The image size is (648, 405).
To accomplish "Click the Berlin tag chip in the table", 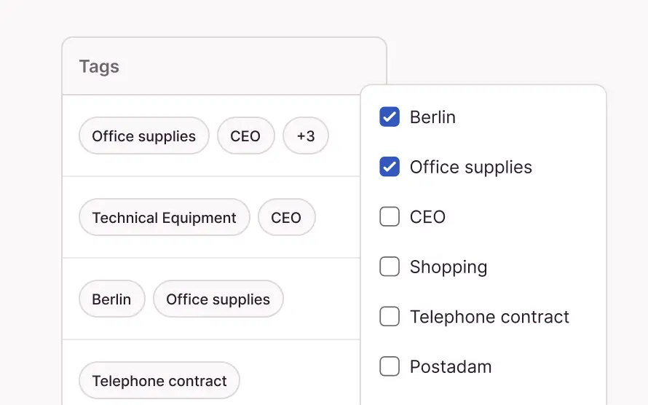I will tap(111, 299).
